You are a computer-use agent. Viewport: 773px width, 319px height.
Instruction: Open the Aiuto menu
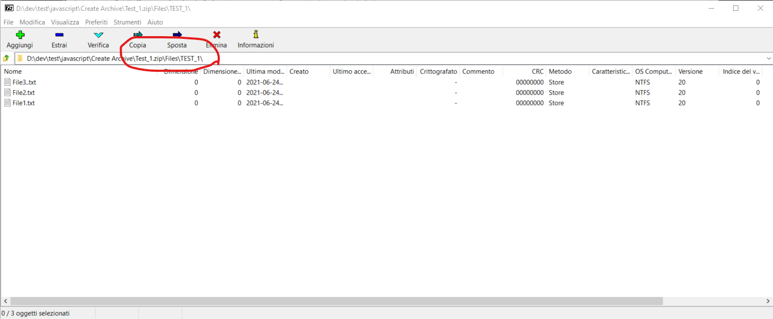155,22
